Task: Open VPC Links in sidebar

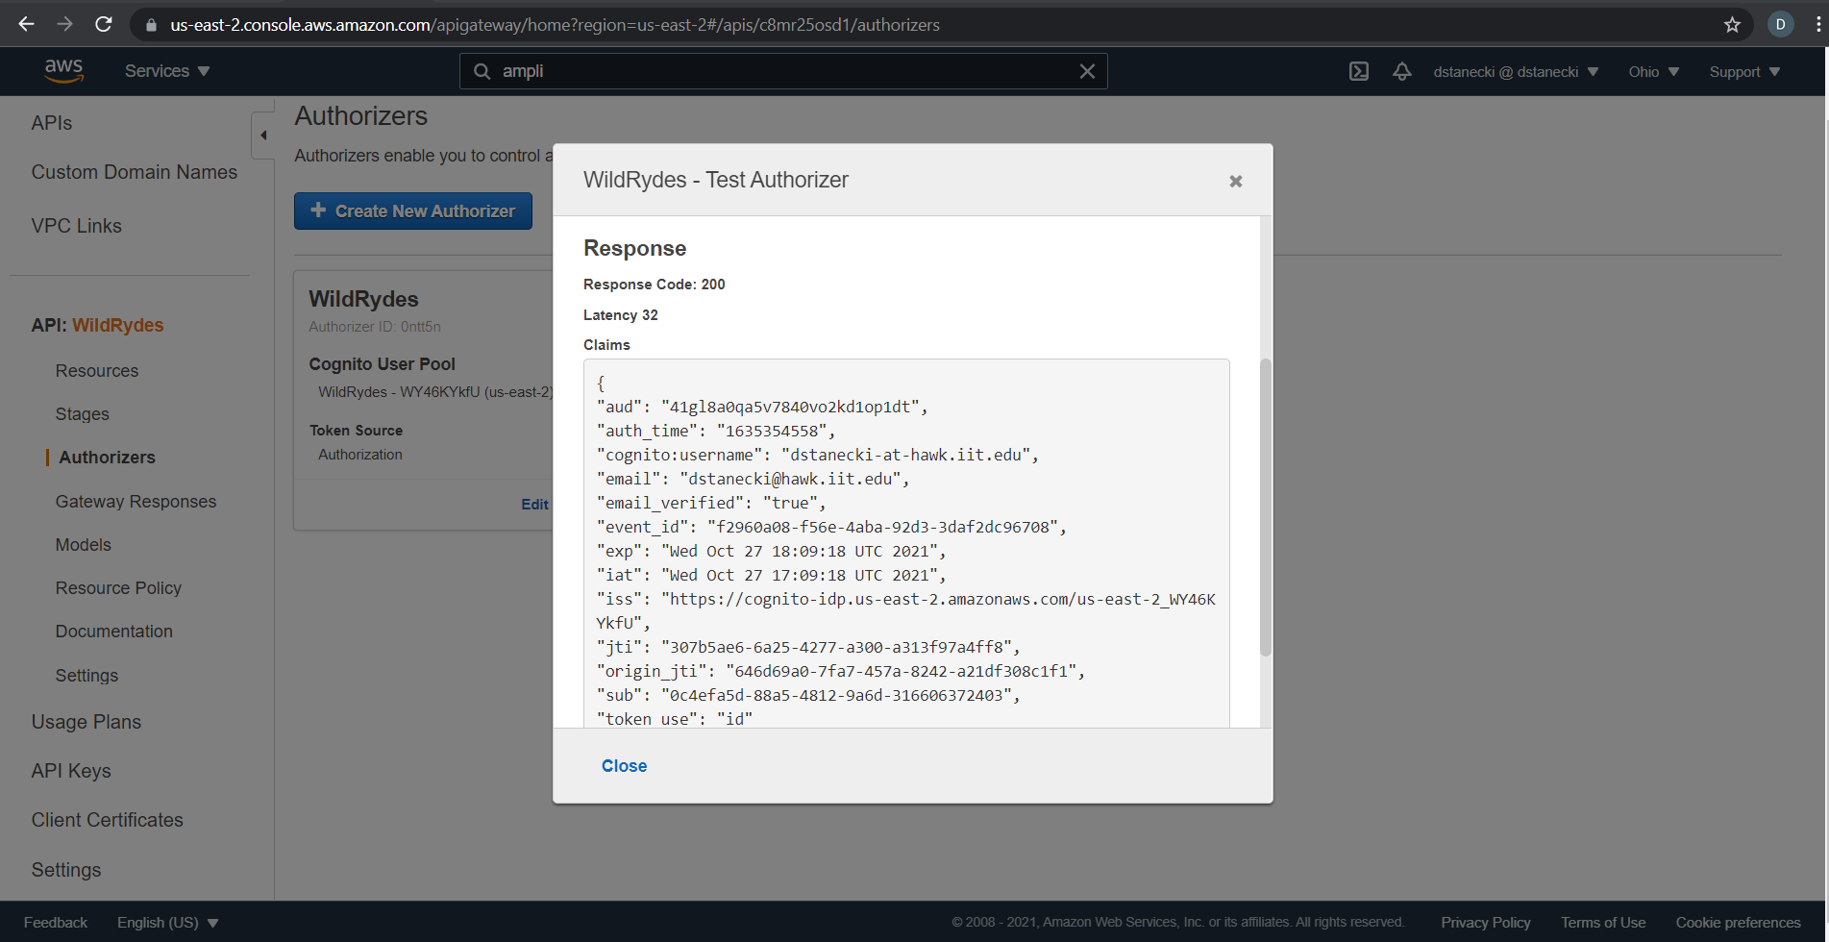Action: coord(76,226)
